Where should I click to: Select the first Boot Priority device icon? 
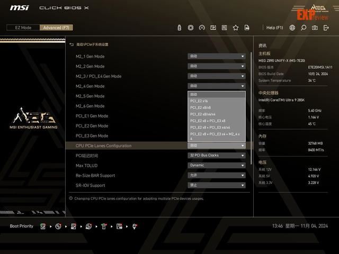pos(43,226)
